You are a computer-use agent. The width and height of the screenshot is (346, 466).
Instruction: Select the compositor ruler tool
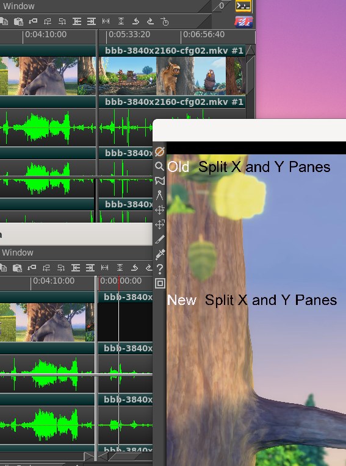[160, 195]
